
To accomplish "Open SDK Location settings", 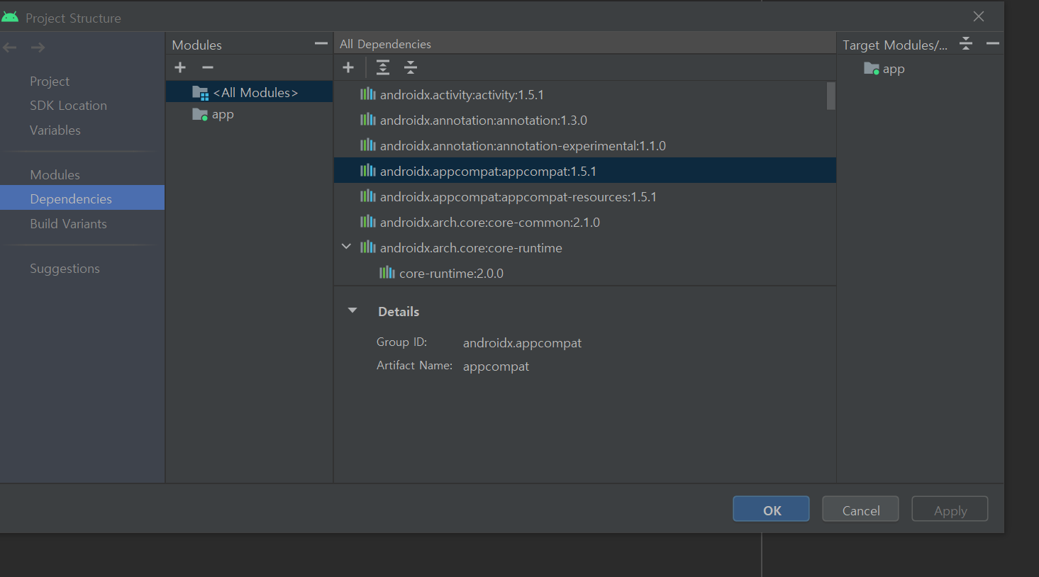I will pyautogui.click(x=68, y=106).
